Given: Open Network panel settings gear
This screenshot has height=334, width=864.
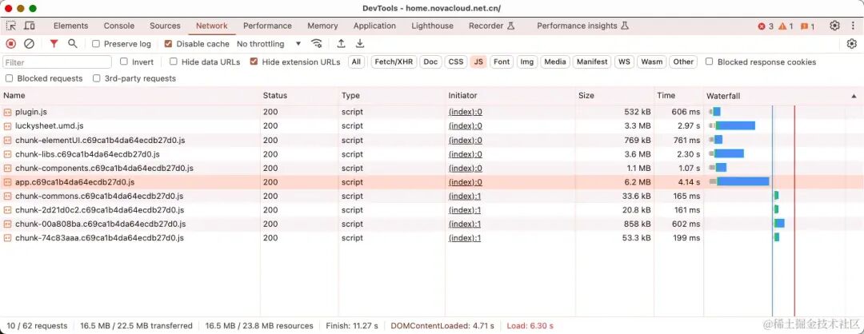Looking at the screenshot, I should click(x=852, y=43).
